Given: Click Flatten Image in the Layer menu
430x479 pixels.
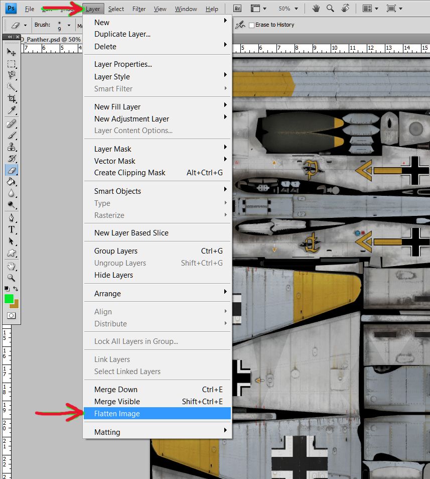Looking at the screenshot, I should click(117, 414).
